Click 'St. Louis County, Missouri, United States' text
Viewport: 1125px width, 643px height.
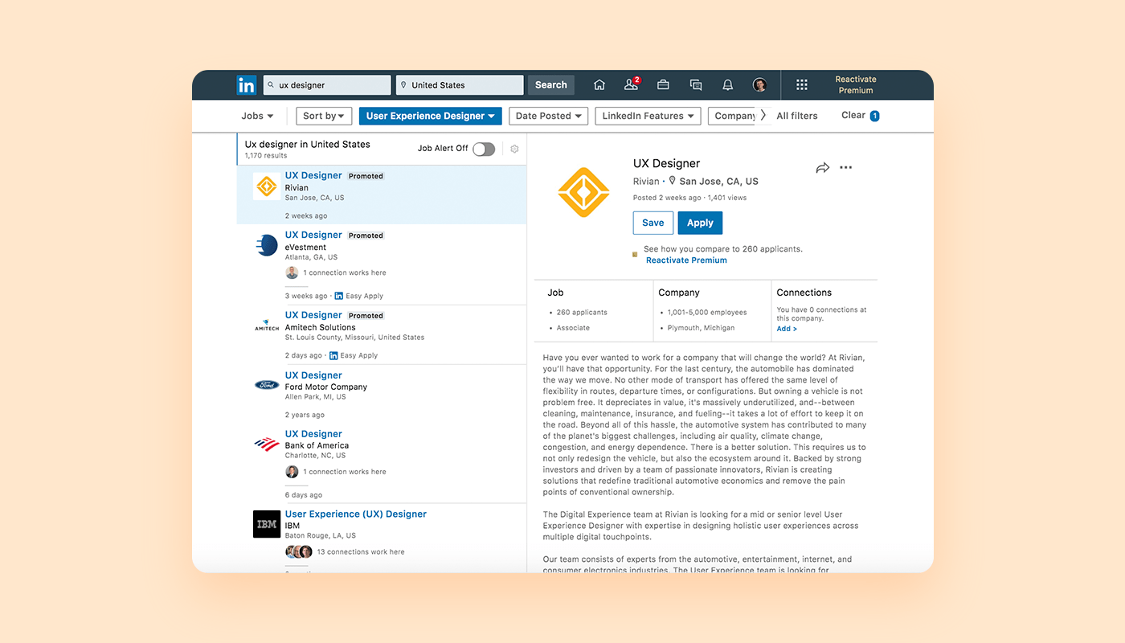pos(354,338)
